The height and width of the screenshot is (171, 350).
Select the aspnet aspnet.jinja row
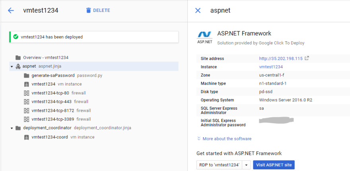(94, 66)
